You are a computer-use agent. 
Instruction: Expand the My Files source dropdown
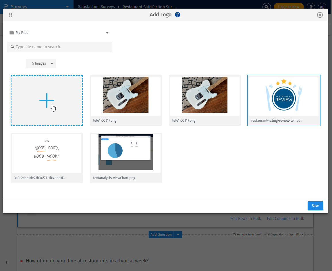(x=107, y=33)
